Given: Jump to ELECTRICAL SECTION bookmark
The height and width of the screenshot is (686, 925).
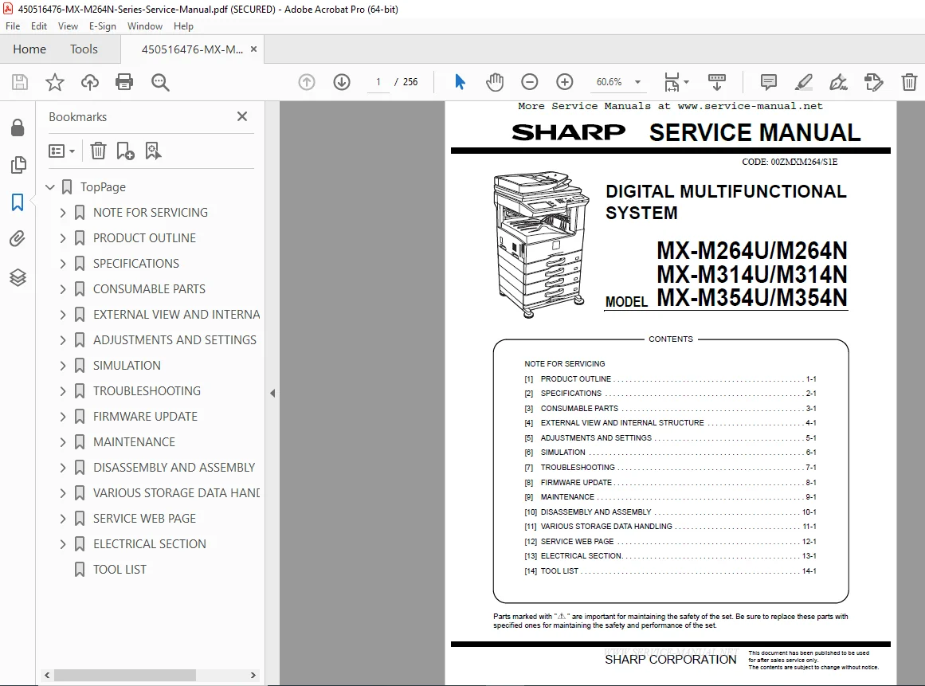Looking at the screenshot, I should (x=150, y=544).
